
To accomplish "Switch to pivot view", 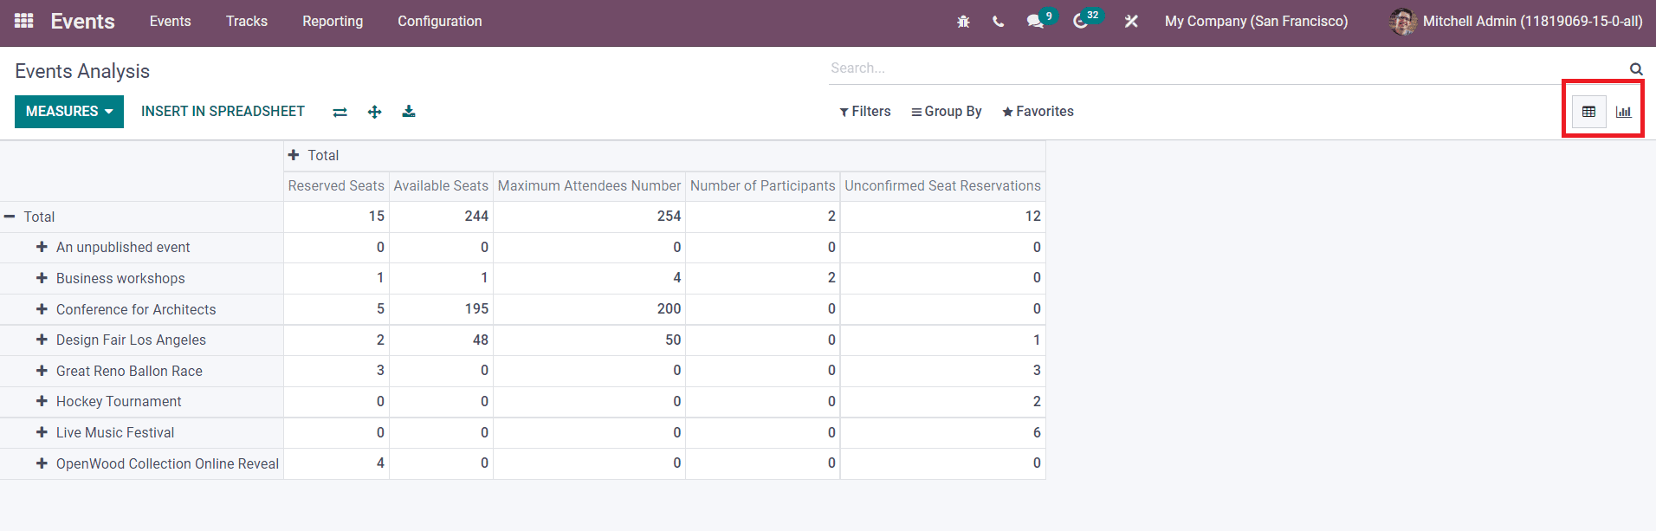I will point(1588,112).
